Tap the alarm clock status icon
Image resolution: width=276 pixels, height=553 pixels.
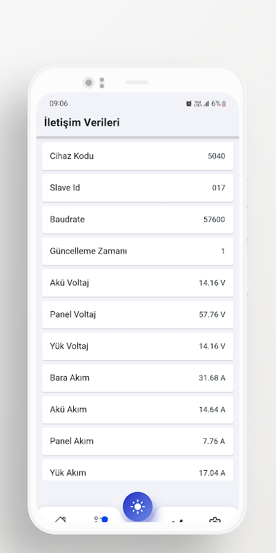pos(188,104)
